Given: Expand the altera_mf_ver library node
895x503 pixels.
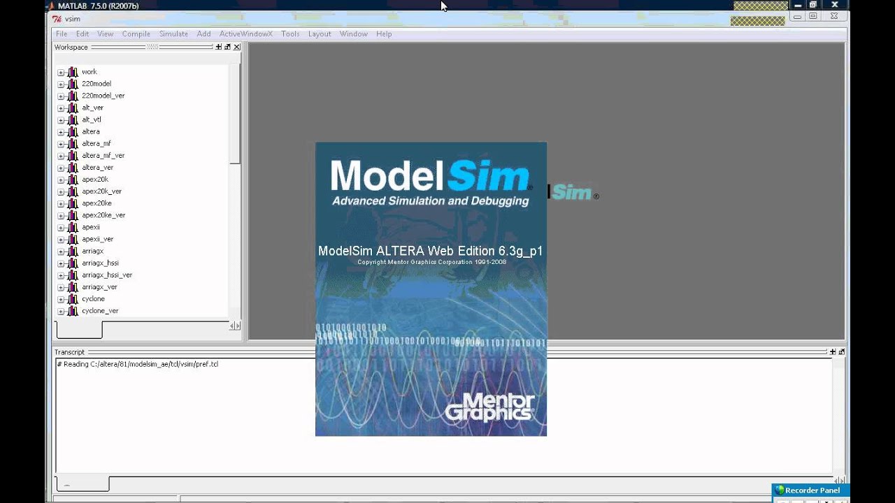Looking at the screenshot, I should tap(61, 155).
